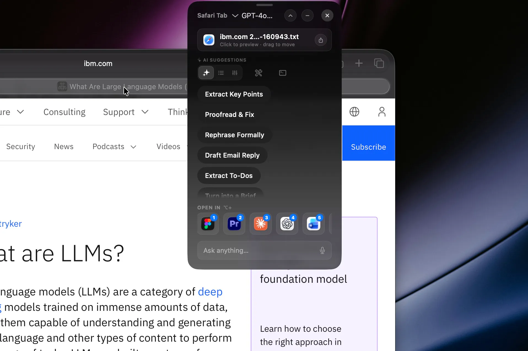Image resolution: width=528 pixels, height=351 pixels.
Task: Close the panel with the X button
Action: click(327, 16)
